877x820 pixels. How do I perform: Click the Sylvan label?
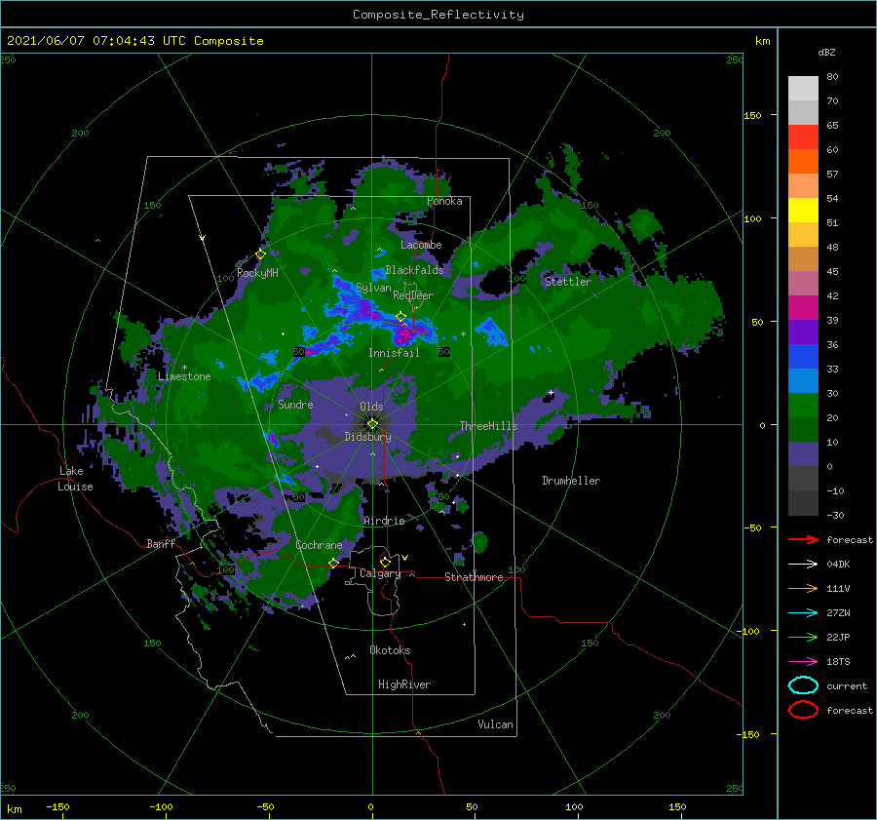373,288
